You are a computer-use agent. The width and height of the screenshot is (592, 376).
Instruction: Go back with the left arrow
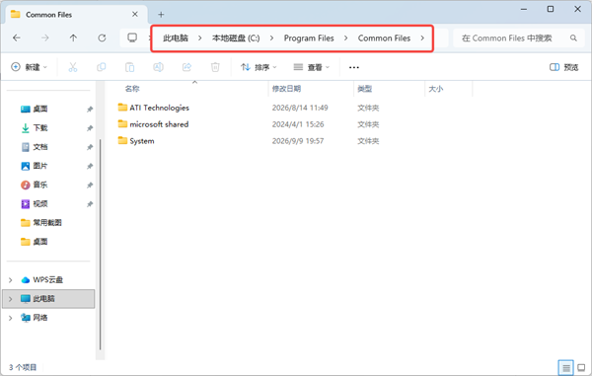(x=17, y=38)
